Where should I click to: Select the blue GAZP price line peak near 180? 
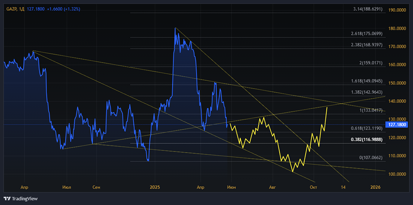point(175,28)
